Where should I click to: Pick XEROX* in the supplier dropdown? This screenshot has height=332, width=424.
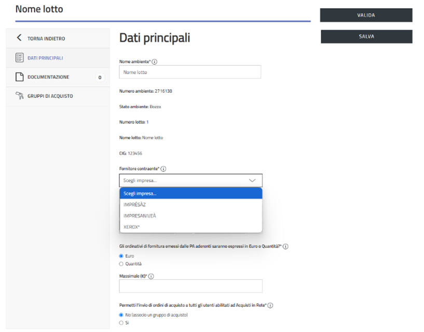coord(132,227)
